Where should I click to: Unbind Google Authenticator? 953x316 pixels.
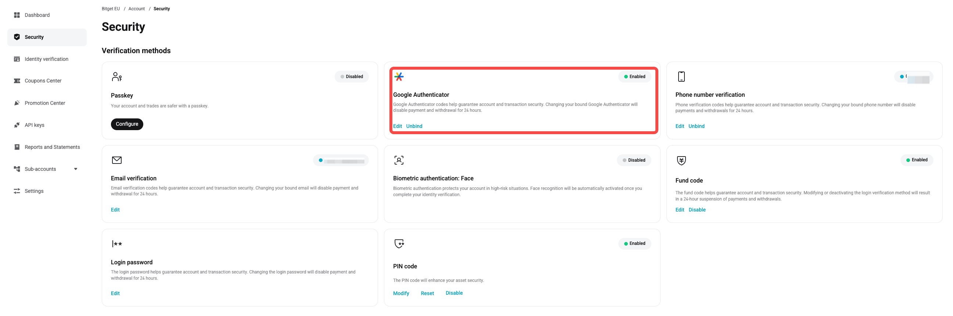[x=414, y=126]
